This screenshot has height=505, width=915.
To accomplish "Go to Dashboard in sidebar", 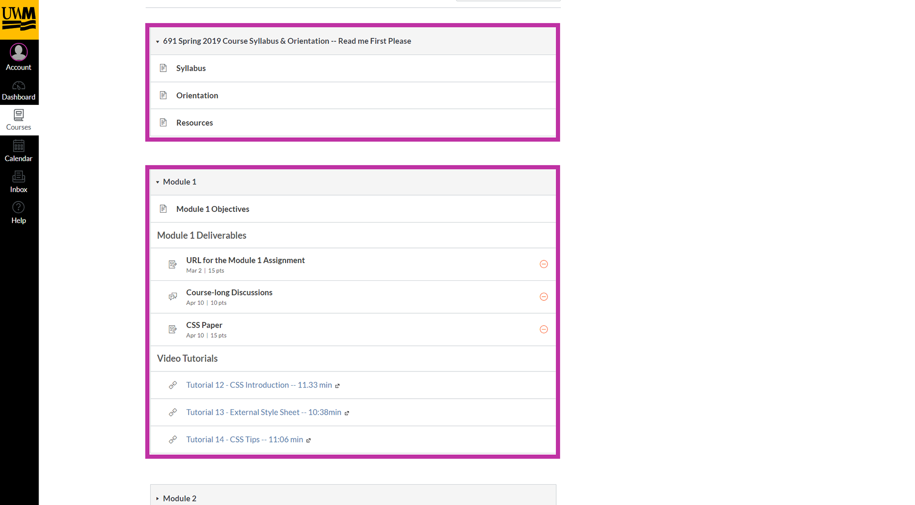I will pyautogui.click(x=19, y=91).
